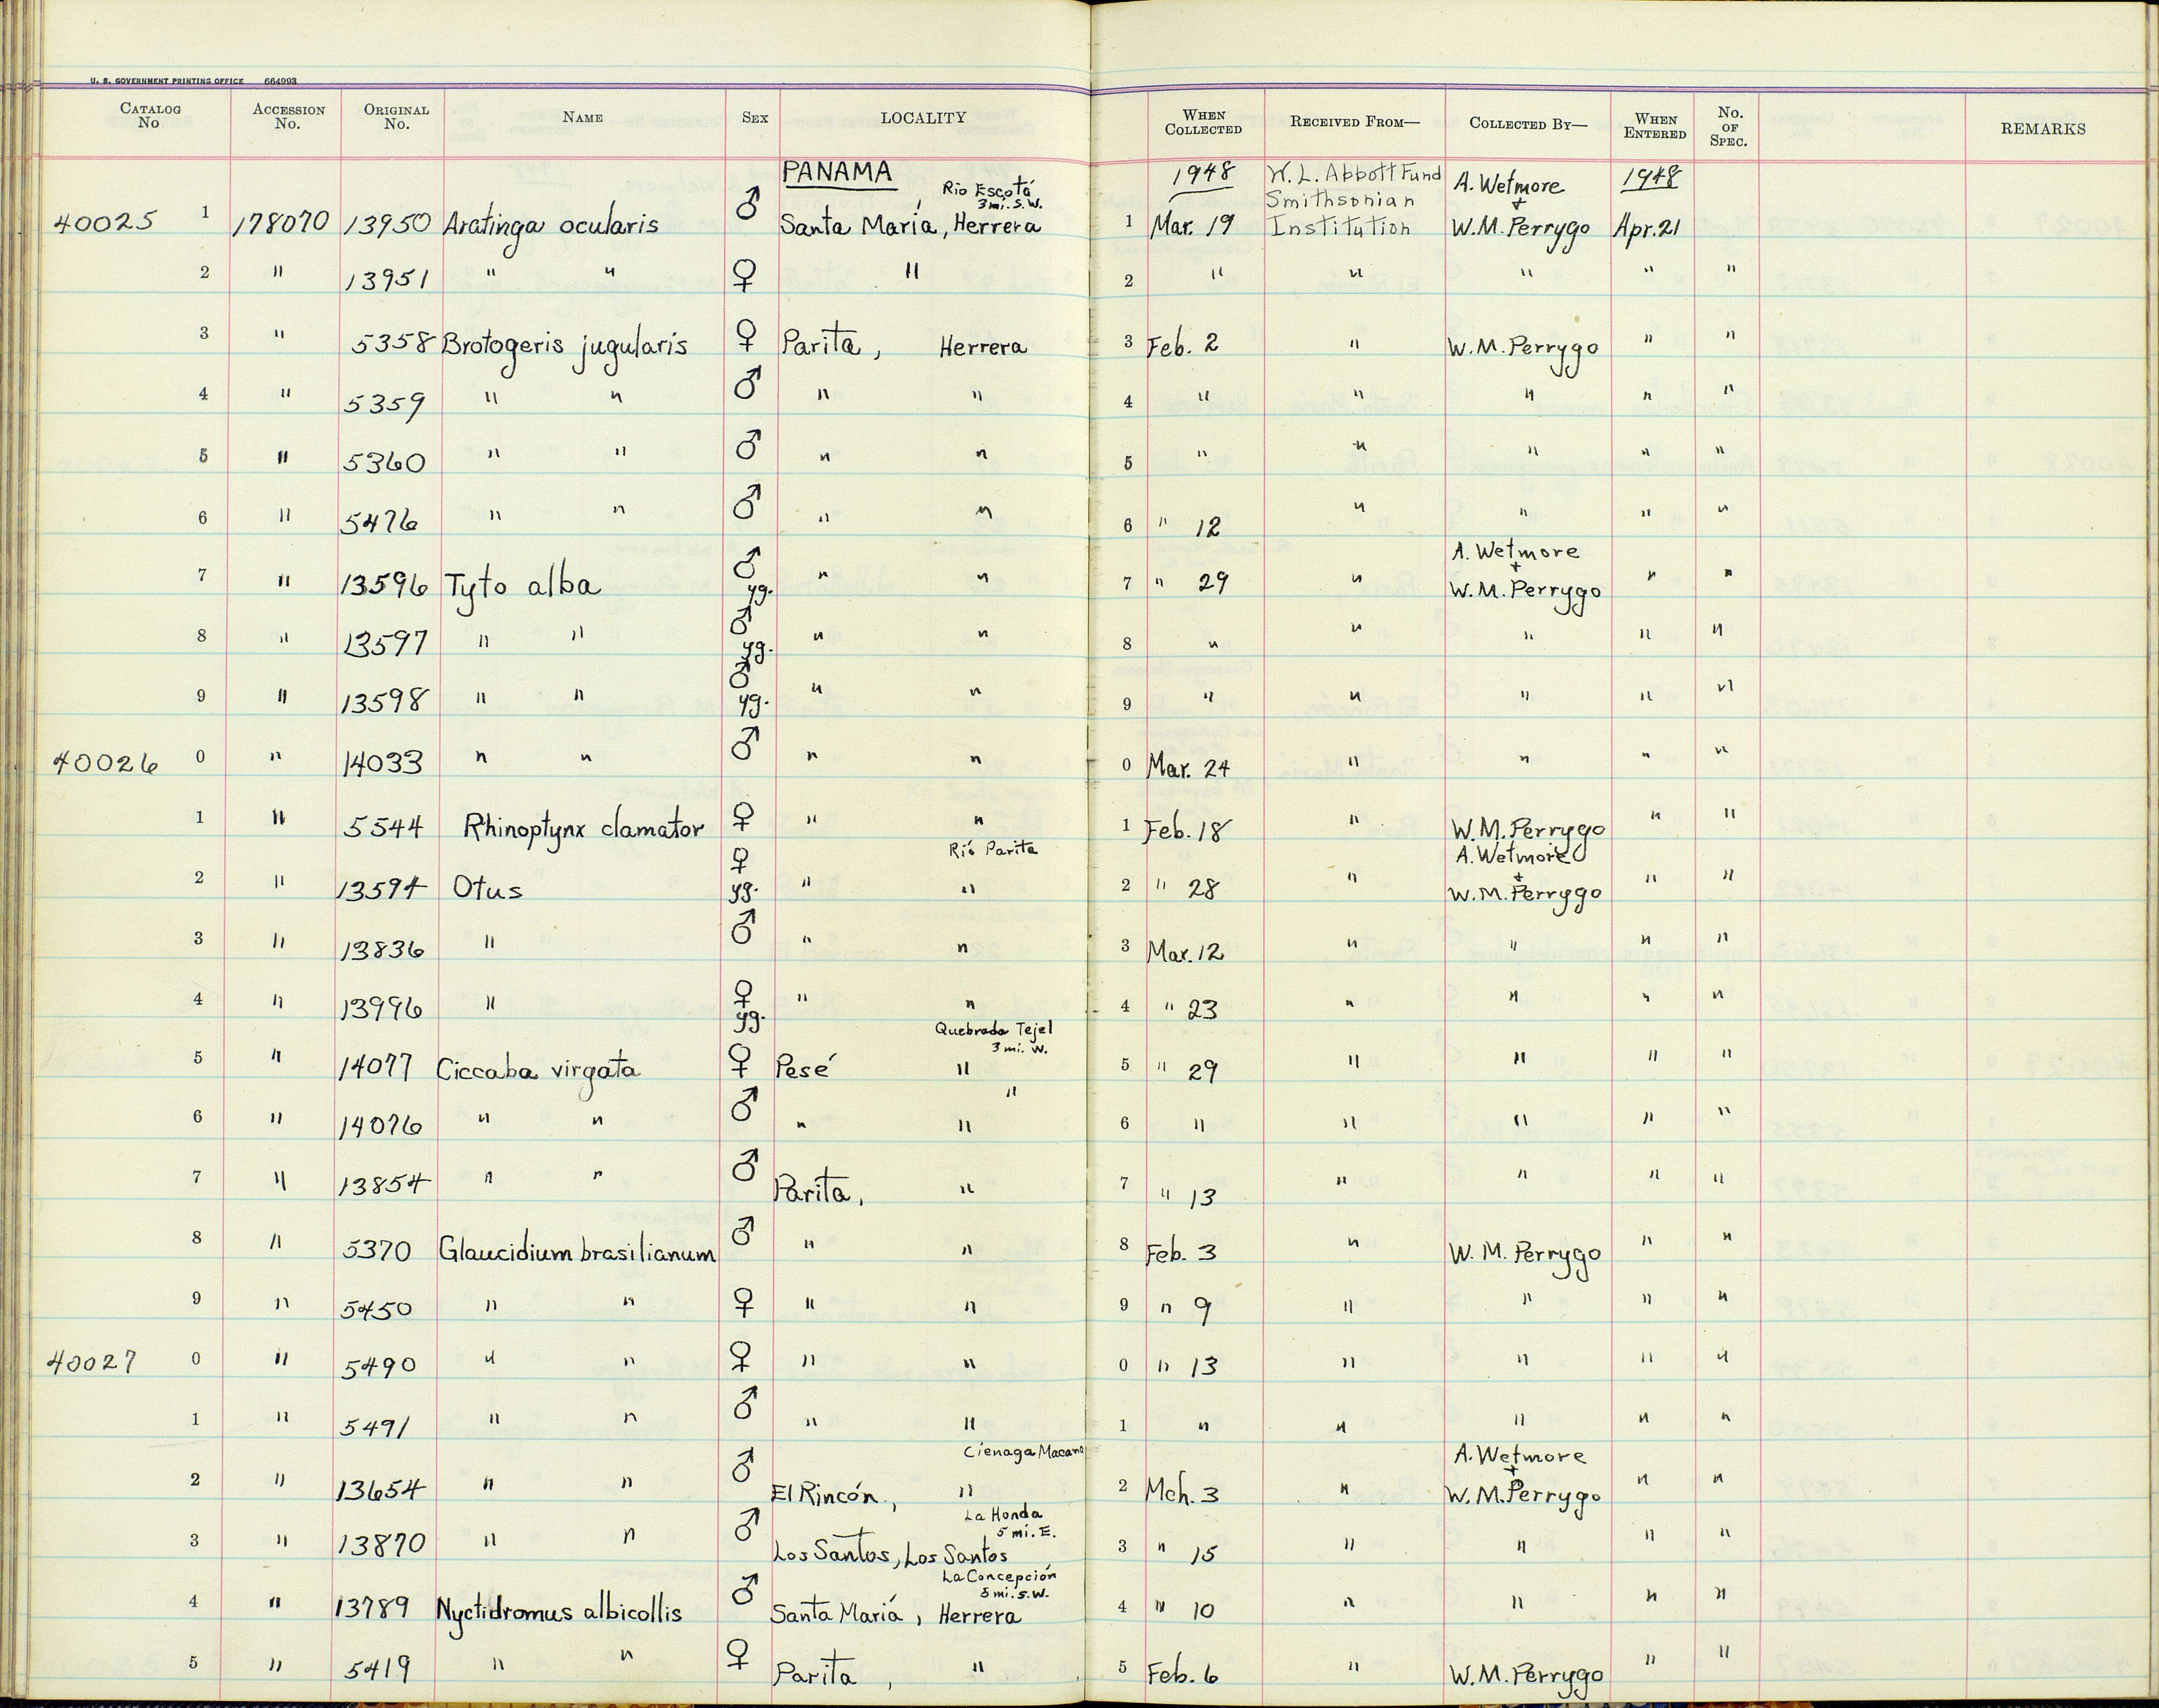Click the REMARKS column header
The width and height of the screenshot is (2159, 1708).
[x=2043, y=129]
